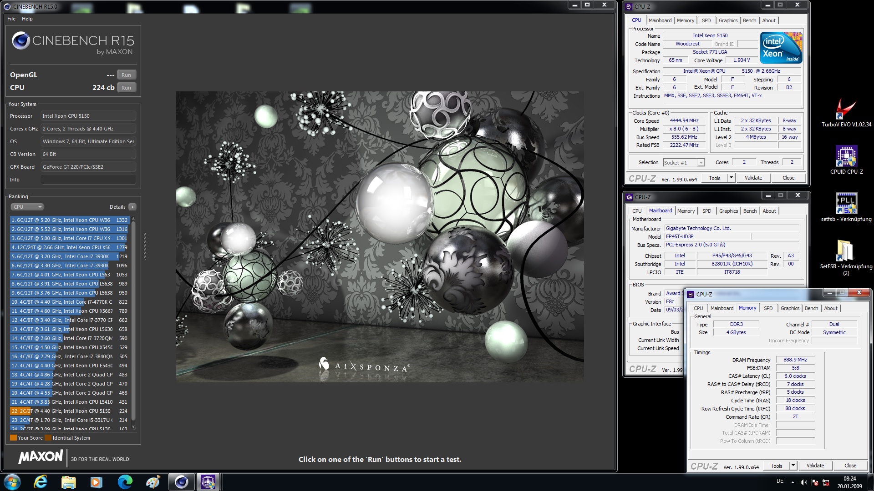
Task: Open SPD tab in Memory CPU-Z window
Action: [x=768, y=308]
